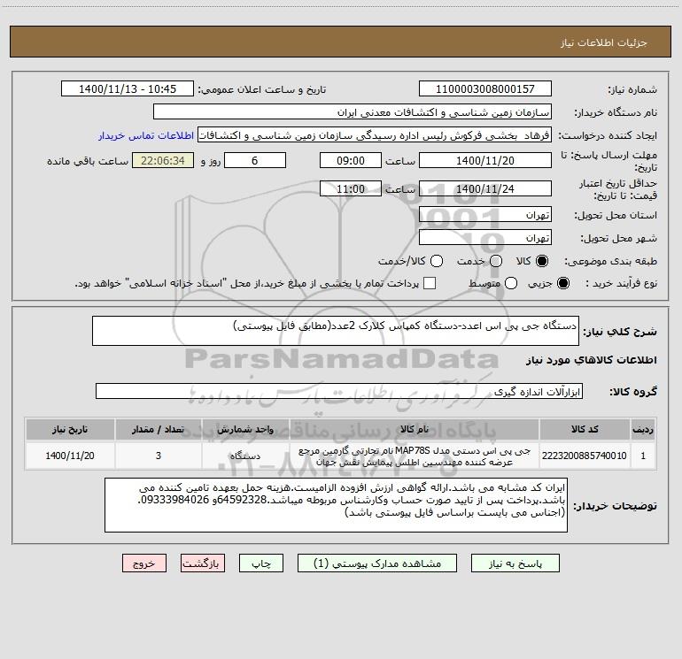
Task: Select the خدمت radio button
Action: point(496,261)
